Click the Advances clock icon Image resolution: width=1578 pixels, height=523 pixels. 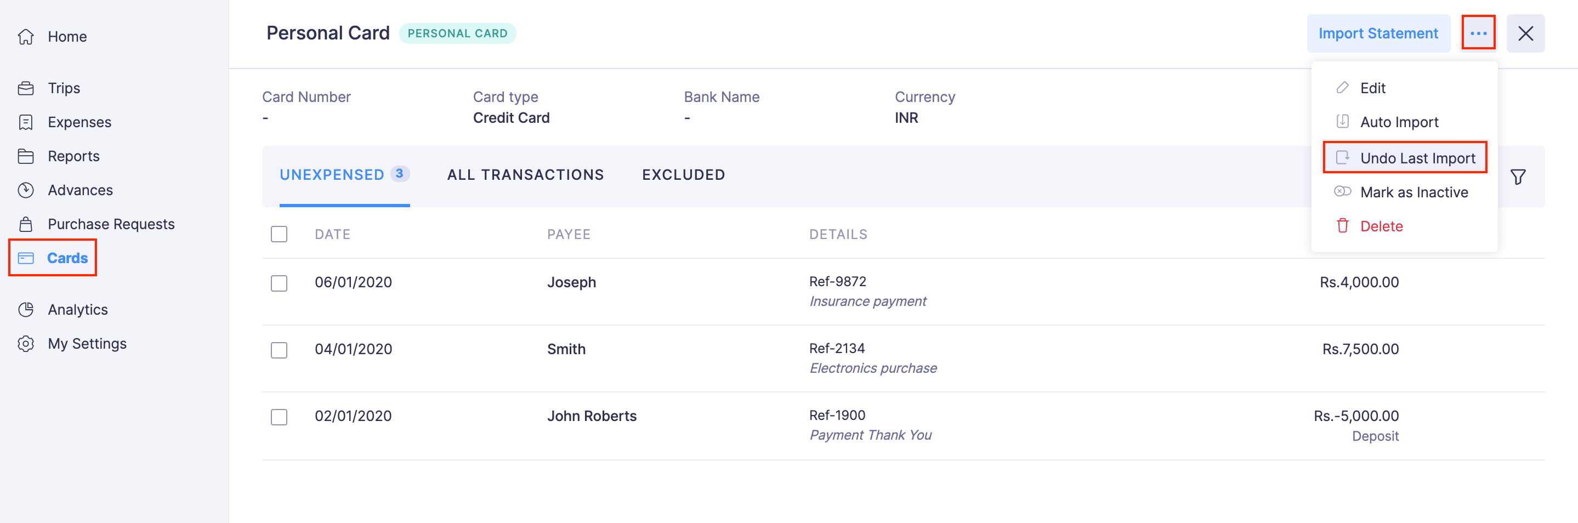tap(26, 190)
